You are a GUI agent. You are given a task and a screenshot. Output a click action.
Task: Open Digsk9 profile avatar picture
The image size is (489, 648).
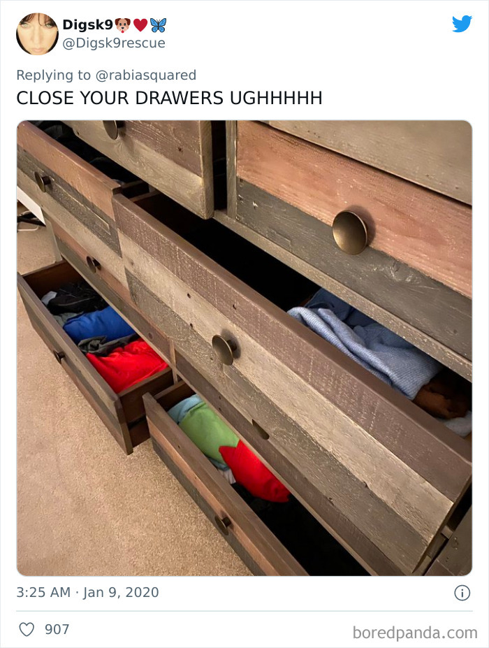pos(37,34)
